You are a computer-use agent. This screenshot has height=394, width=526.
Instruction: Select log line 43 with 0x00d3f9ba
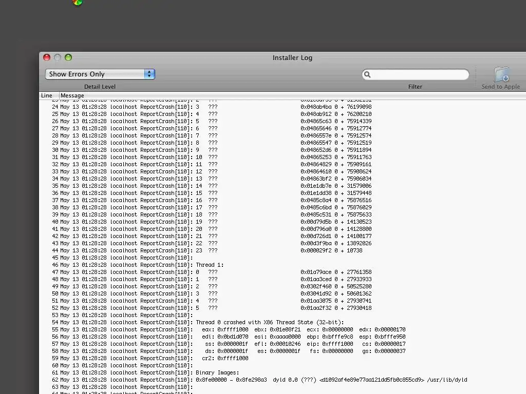(283, 244)
